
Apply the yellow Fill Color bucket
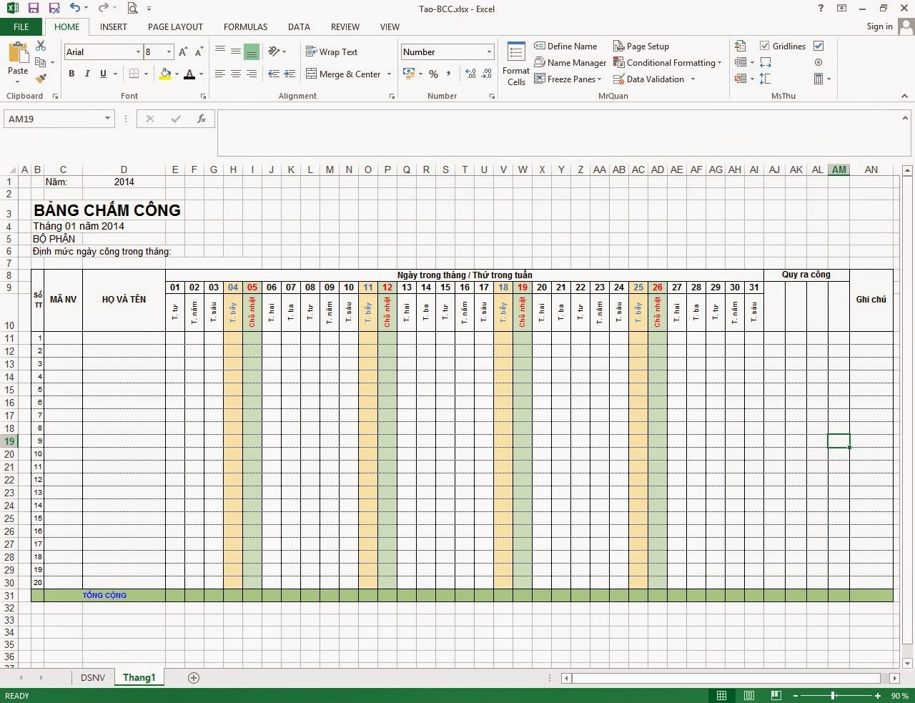pyautogui.click(x=166, y=74)
